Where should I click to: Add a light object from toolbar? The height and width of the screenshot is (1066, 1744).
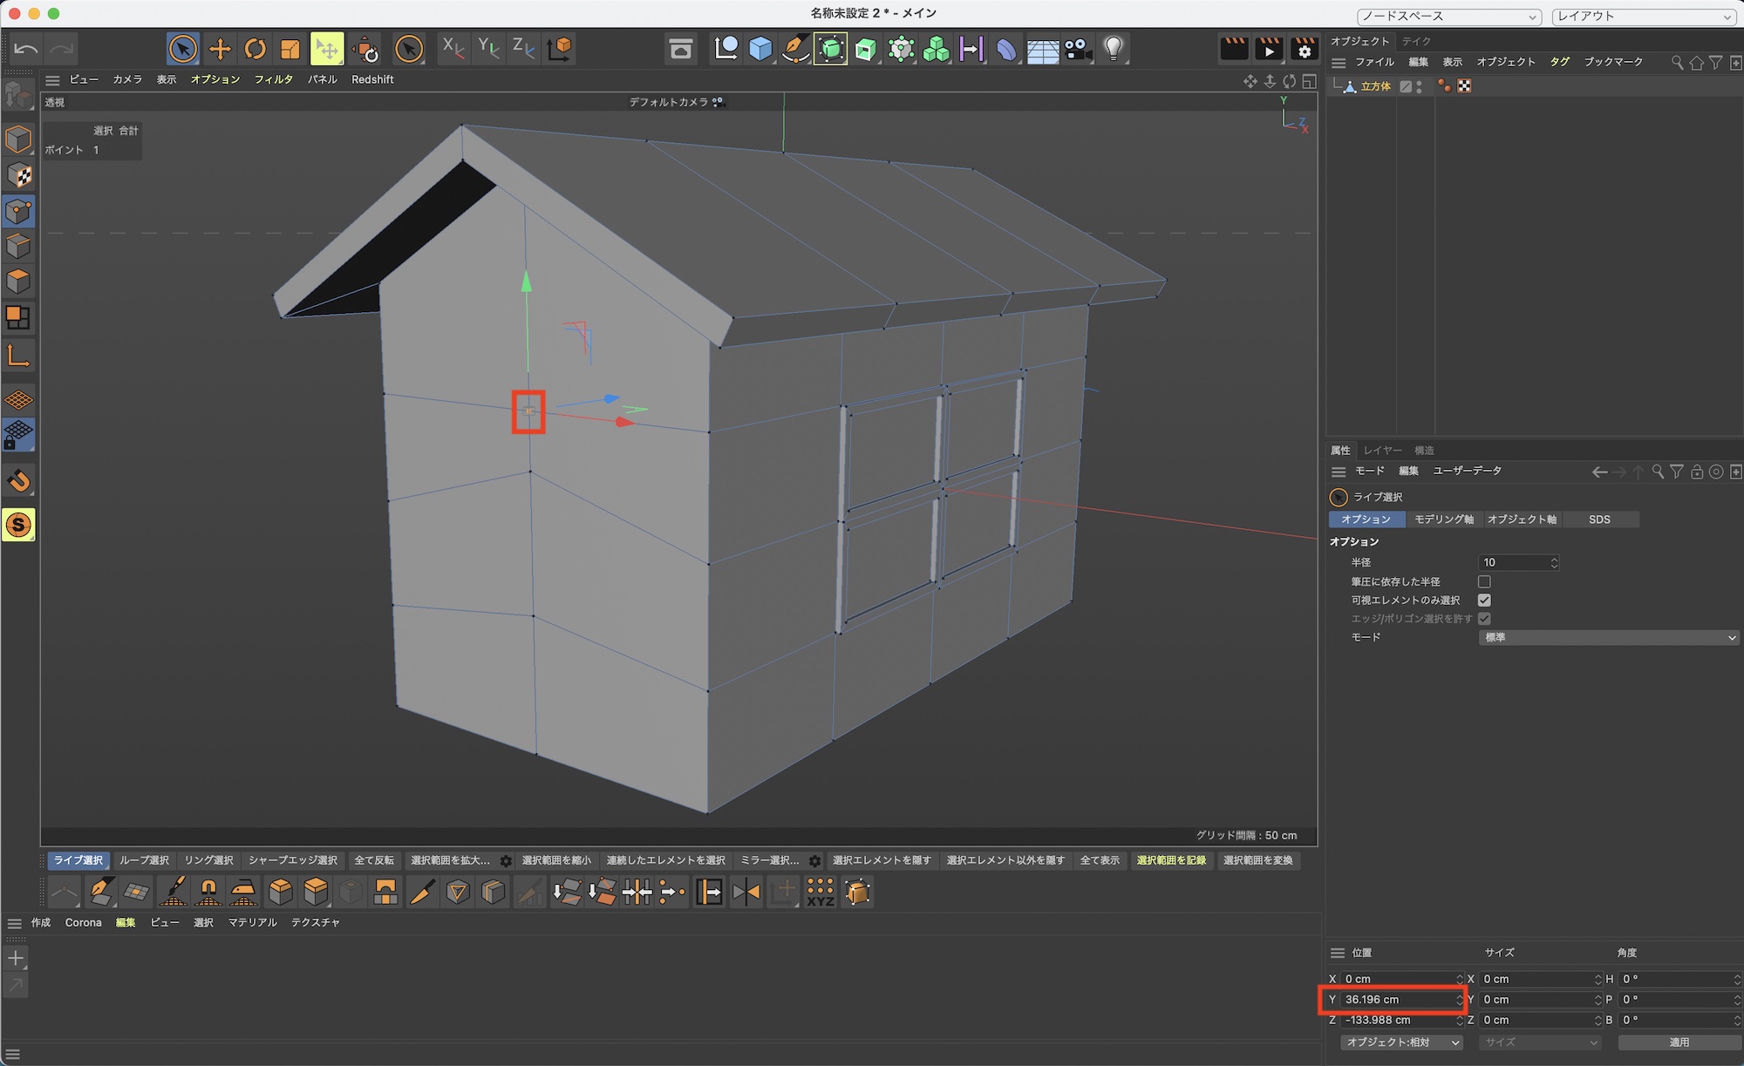(x=1113, y=50)
